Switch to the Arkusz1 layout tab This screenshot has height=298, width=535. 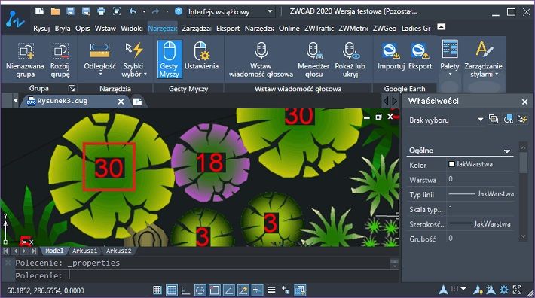pyautogui.click(x=84, y=251)
